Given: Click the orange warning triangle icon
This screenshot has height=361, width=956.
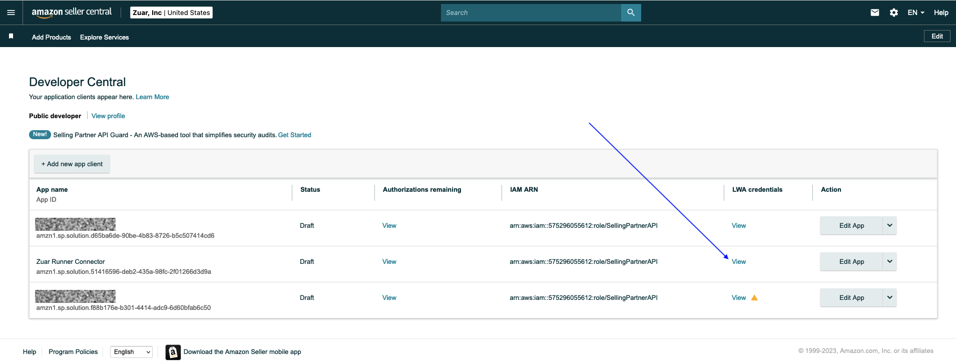Looking at the screenshot, I should tap(754, 297).
